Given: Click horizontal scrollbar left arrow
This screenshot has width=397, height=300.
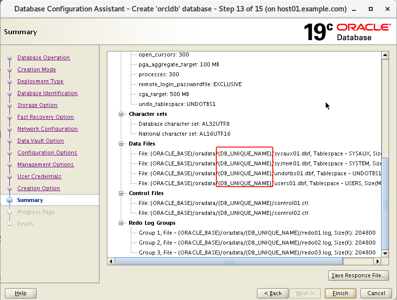Looking at the screenshot, I should pyautogui.click(x=111, y=261).
